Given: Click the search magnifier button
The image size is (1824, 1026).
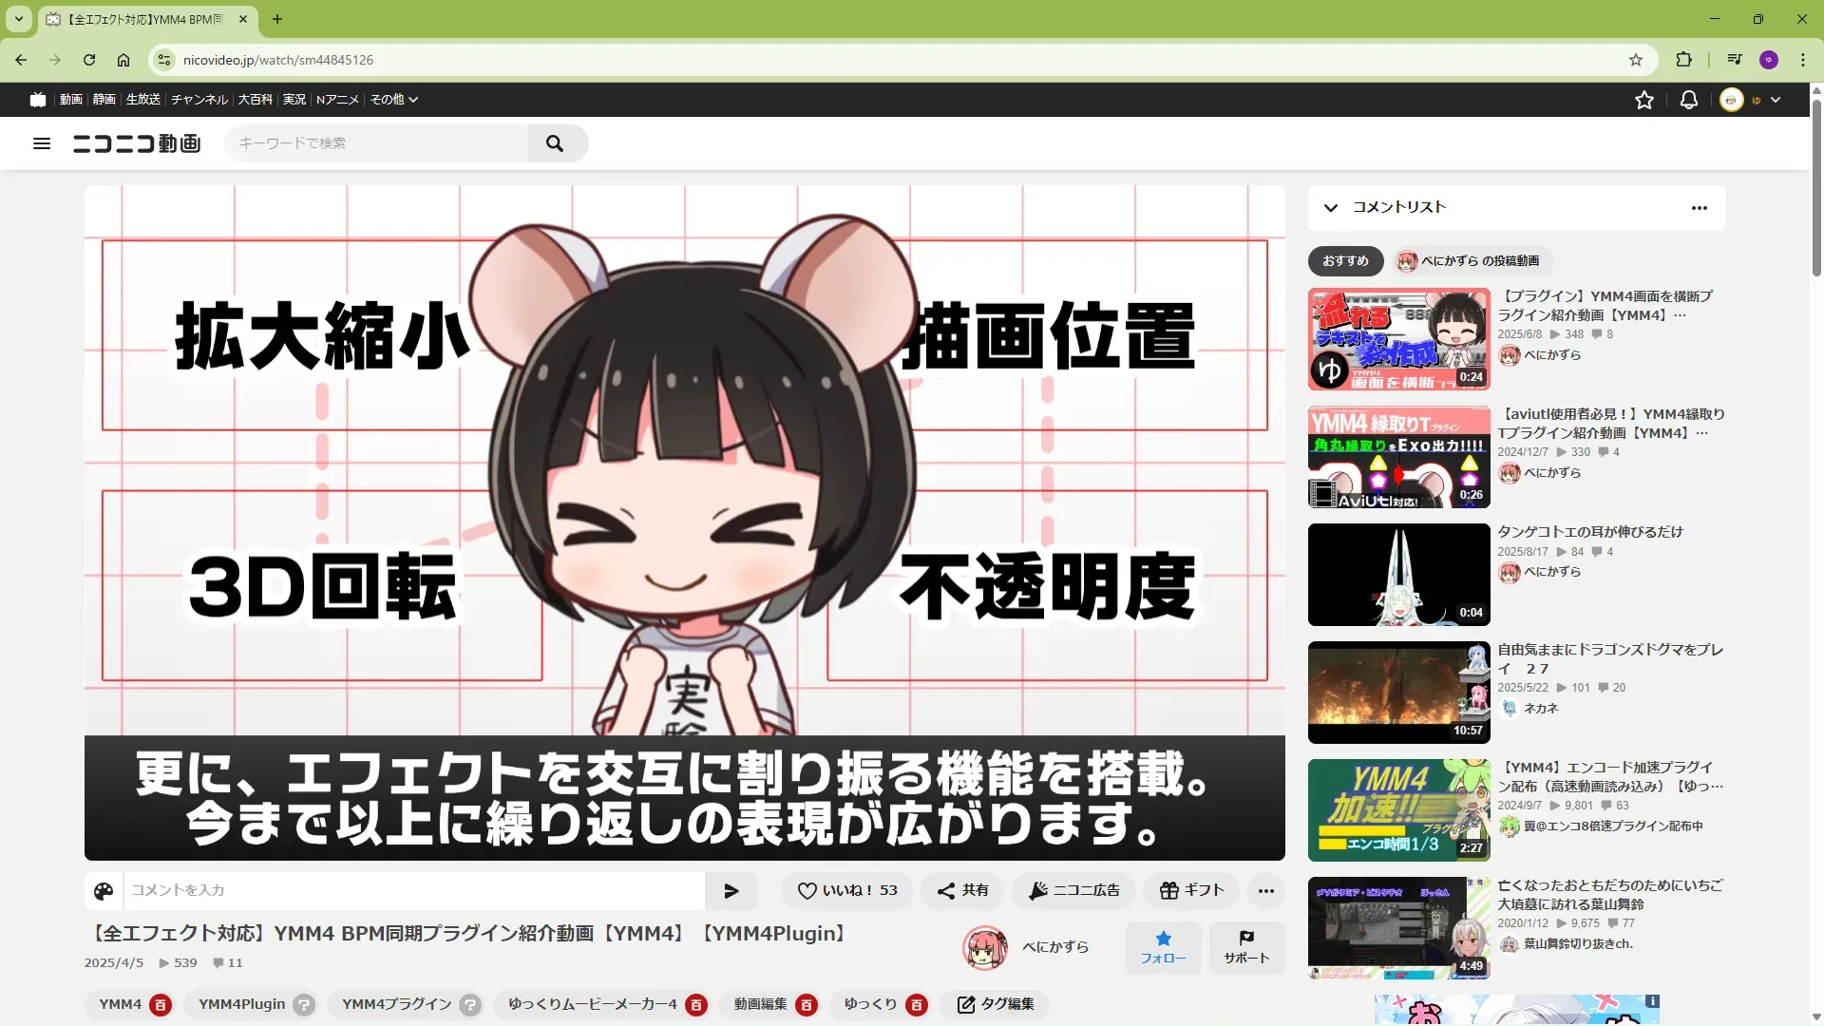Looking at the screenshot, I should click(556, 143).
